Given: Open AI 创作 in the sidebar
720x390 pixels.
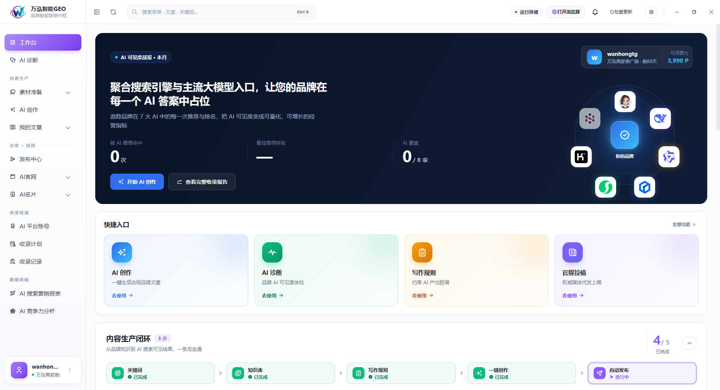Looking at the screenshot, I should click(x=43, y=109).
